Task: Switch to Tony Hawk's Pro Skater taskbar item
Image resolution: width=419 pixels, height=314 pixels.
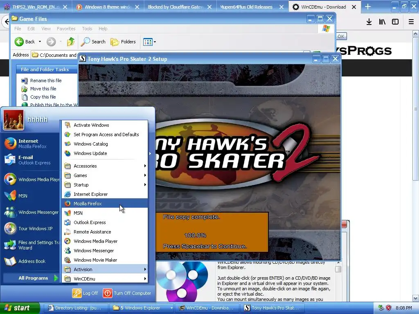Action: [x=273, y=308]
